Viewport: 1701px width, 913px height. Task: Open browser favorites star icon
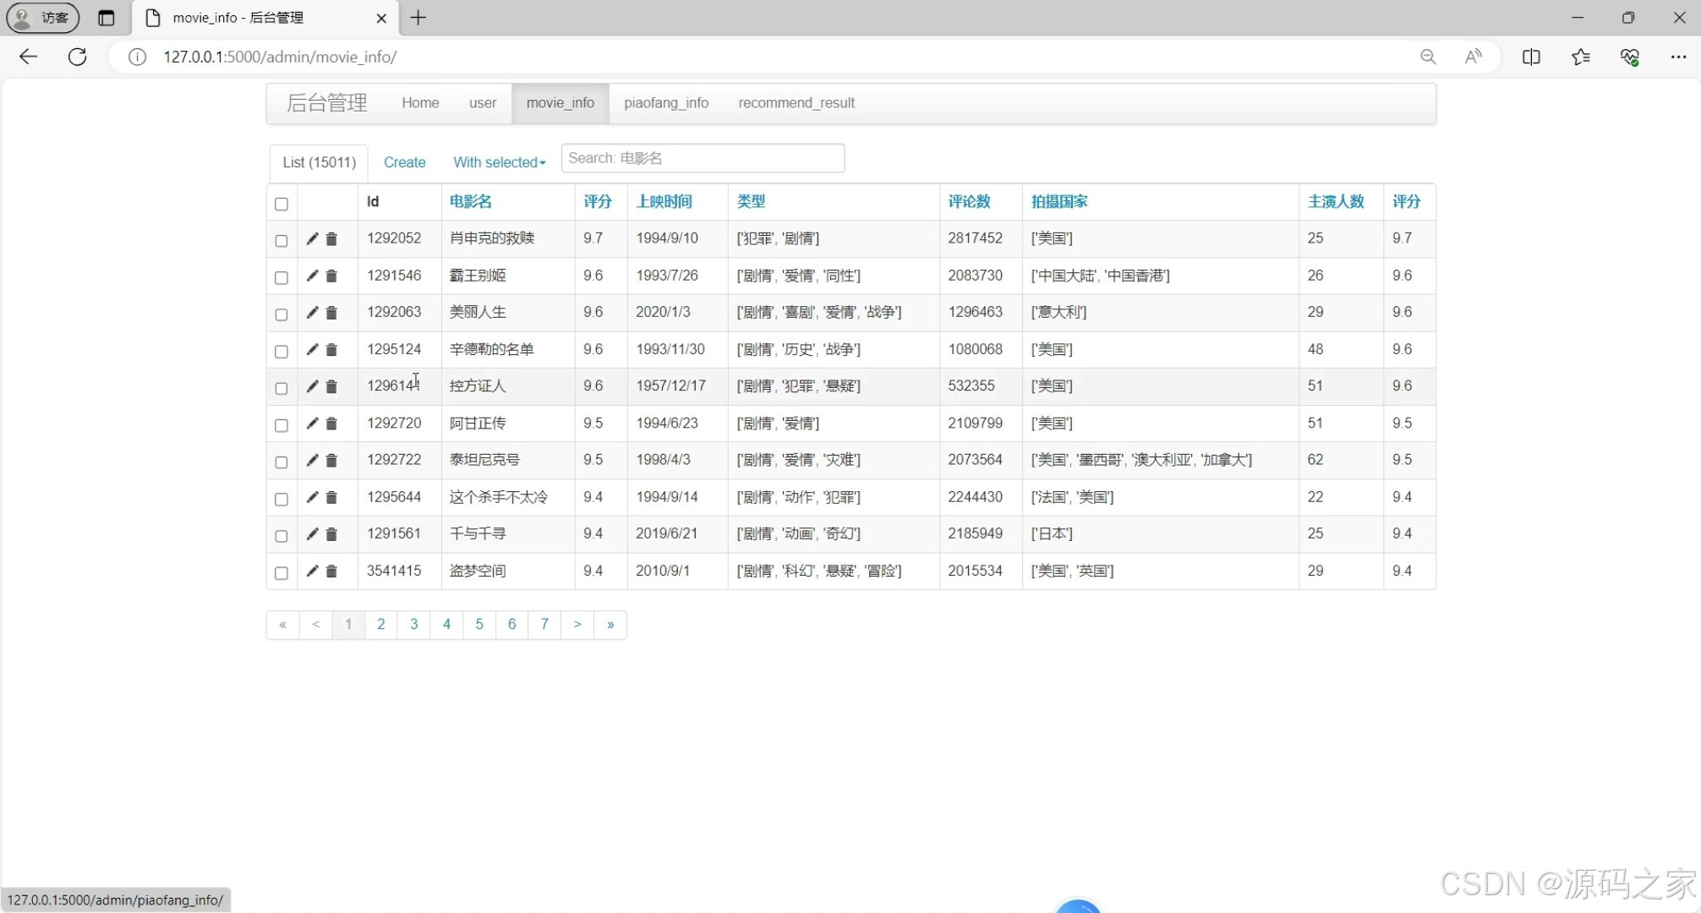[1580, 57]
